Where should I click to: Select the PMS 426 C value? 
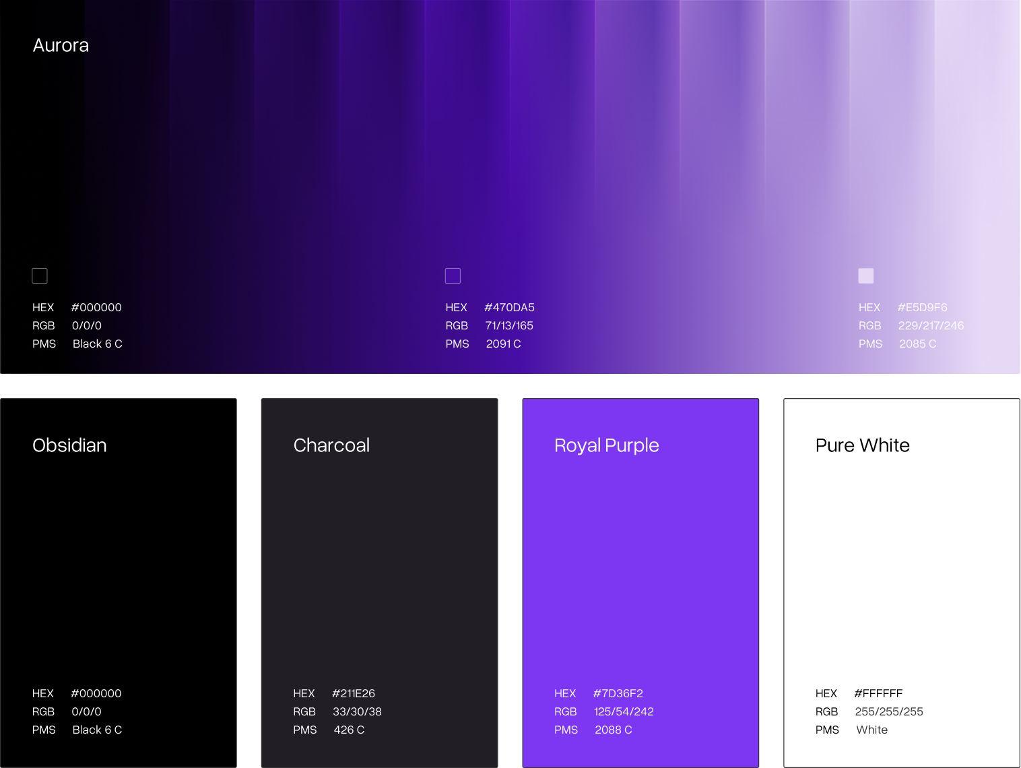tap(349, 730)
